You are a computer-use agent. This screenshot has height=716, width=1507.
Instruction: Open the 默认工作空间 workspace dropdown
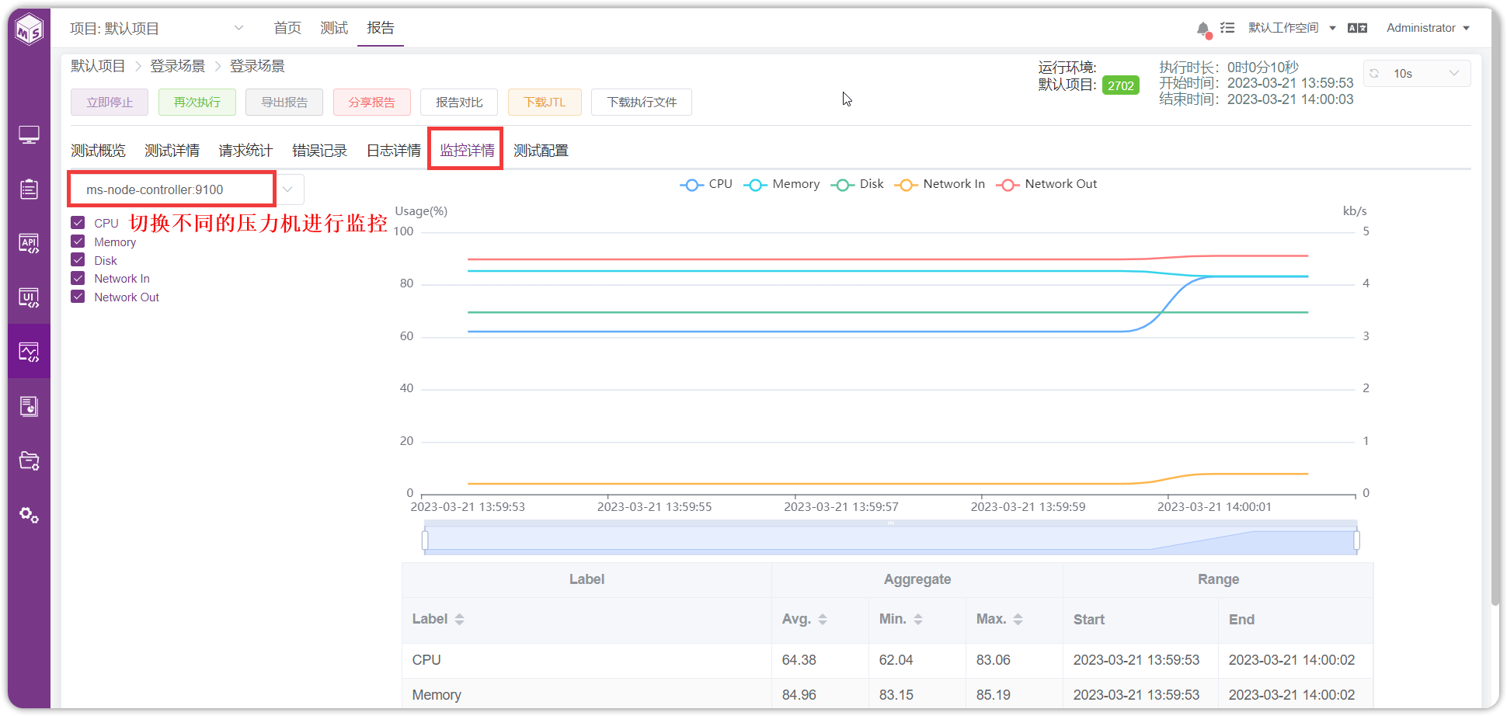coord(1292,28)
